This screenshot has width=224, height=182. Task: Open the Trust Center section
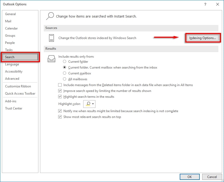point(14,108)
